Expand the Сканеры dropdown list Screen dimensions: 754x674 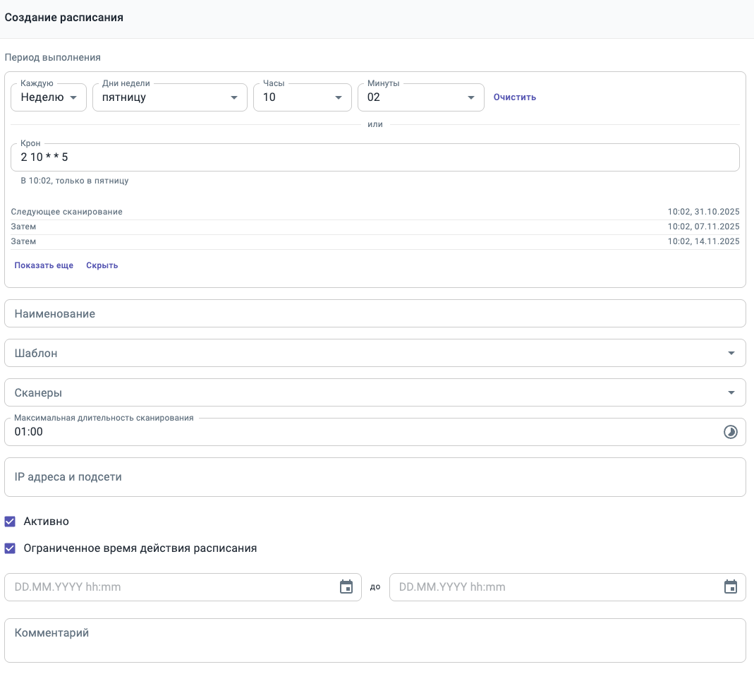375,392
